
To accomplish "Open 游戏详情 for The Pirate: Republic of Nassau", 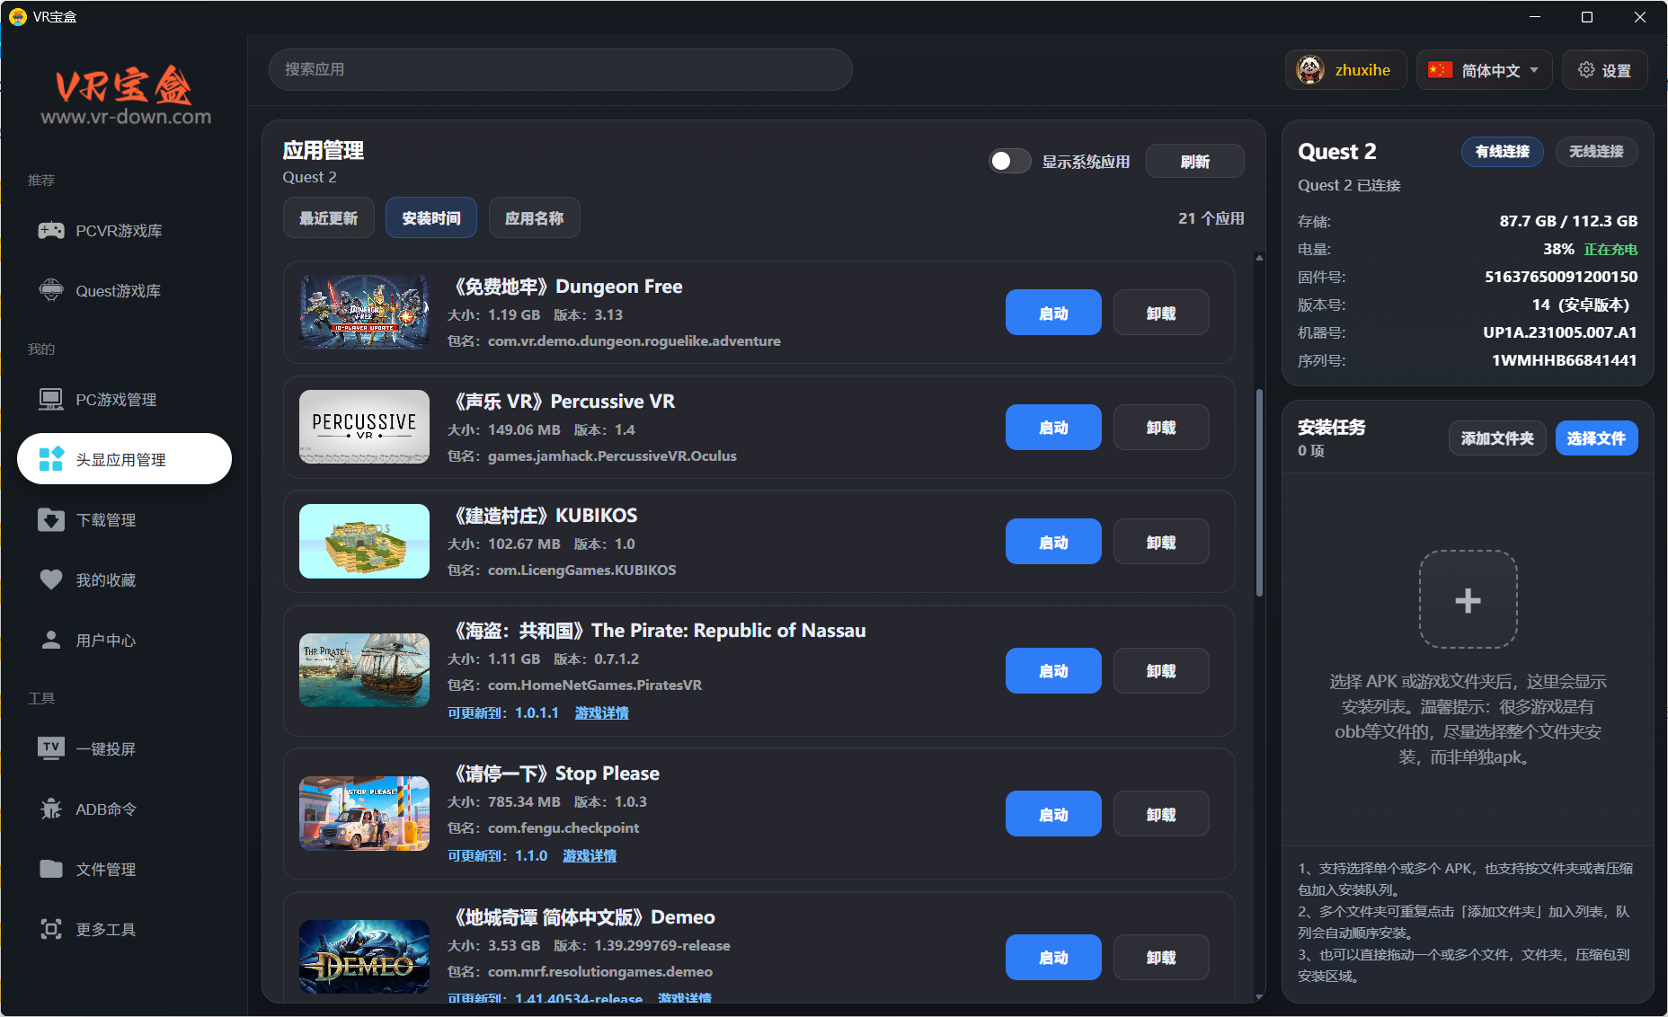I will click(601, 712).
